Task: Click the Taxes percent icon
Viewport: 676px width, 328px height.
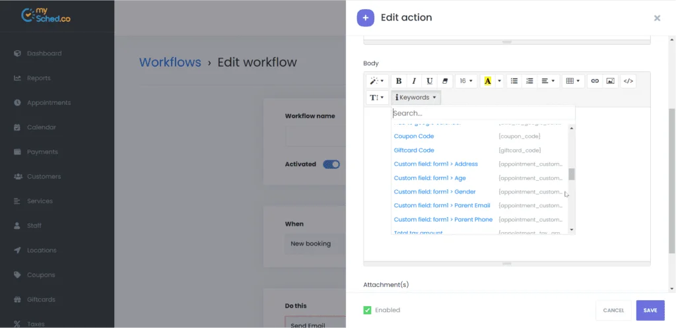Action: 17,323
